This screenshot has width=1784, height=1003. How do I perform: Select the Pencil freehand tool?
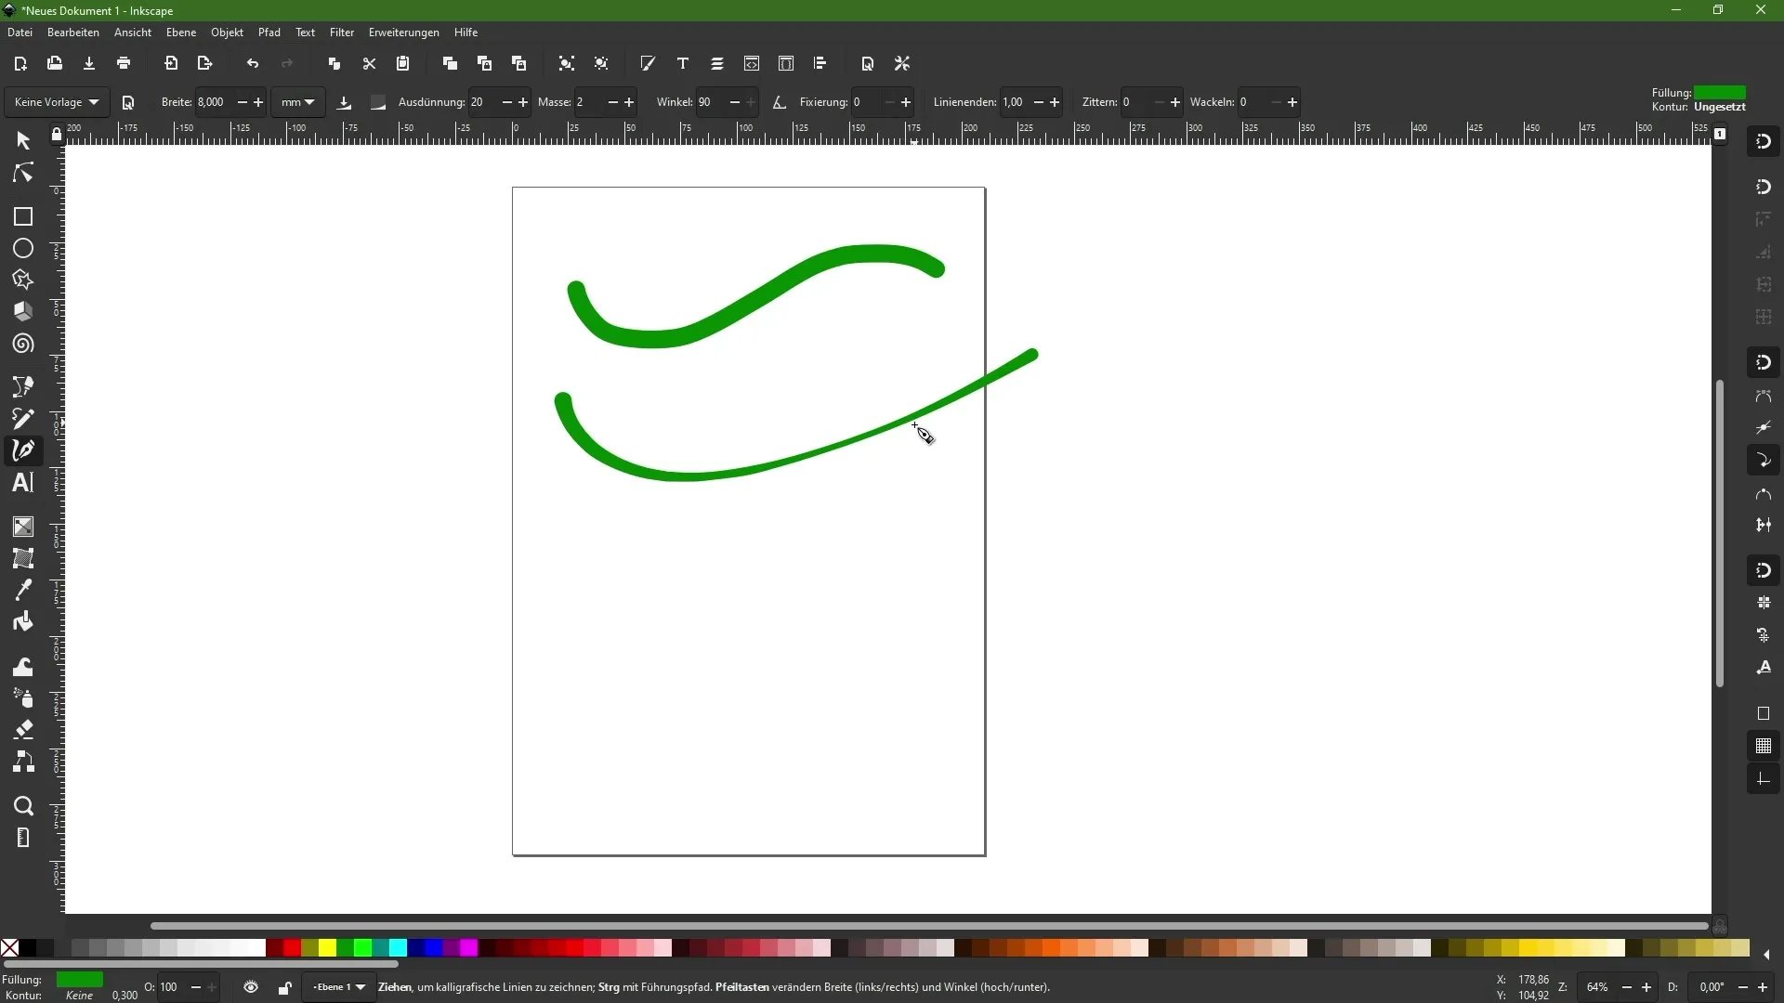pos(23,419)
